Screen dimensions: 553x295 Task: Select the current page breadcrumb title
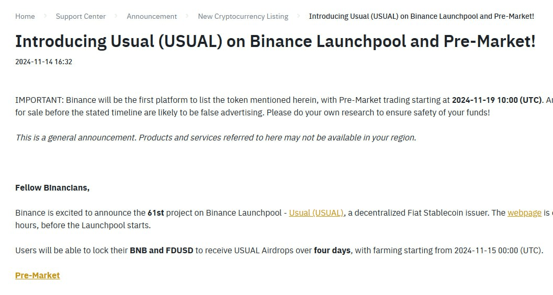(x=422, y=16)
